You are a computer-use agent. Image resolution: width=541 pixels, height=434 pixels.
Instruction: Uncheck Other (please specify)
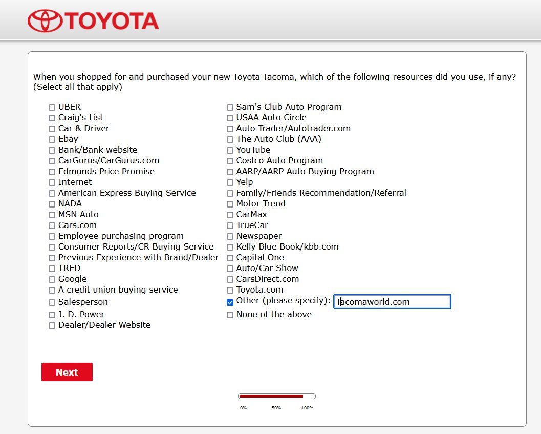(x=230, y=302)
